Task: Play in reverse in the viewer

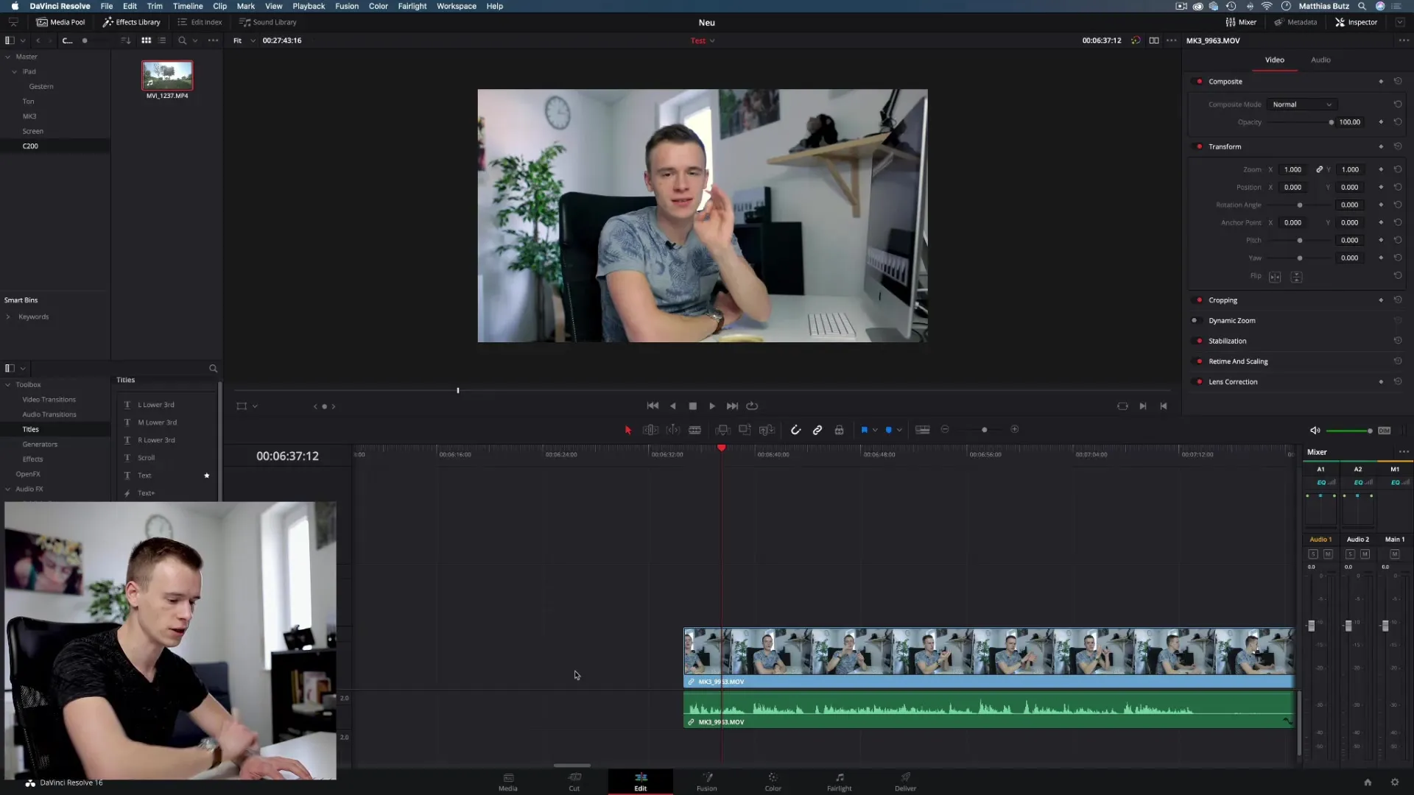Action: (x=672, y=406)
